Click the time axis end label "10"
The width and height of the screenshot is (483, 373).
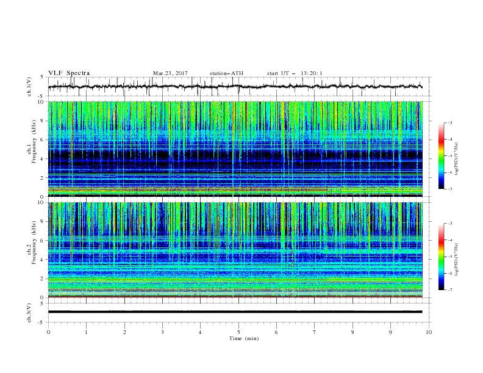coord(429,332)
